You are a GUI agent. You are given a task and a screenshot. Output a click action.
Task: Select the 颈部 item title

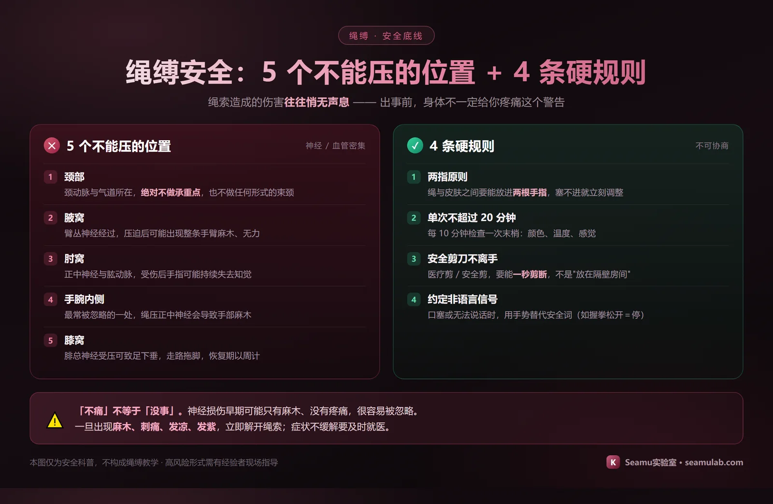(74, 177)
